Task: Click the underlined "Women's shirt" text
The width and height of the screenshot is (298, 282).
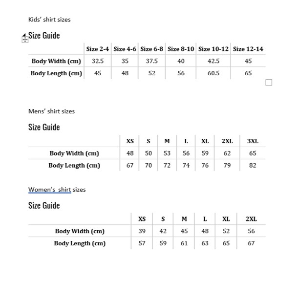Action: tap(49, 189)
